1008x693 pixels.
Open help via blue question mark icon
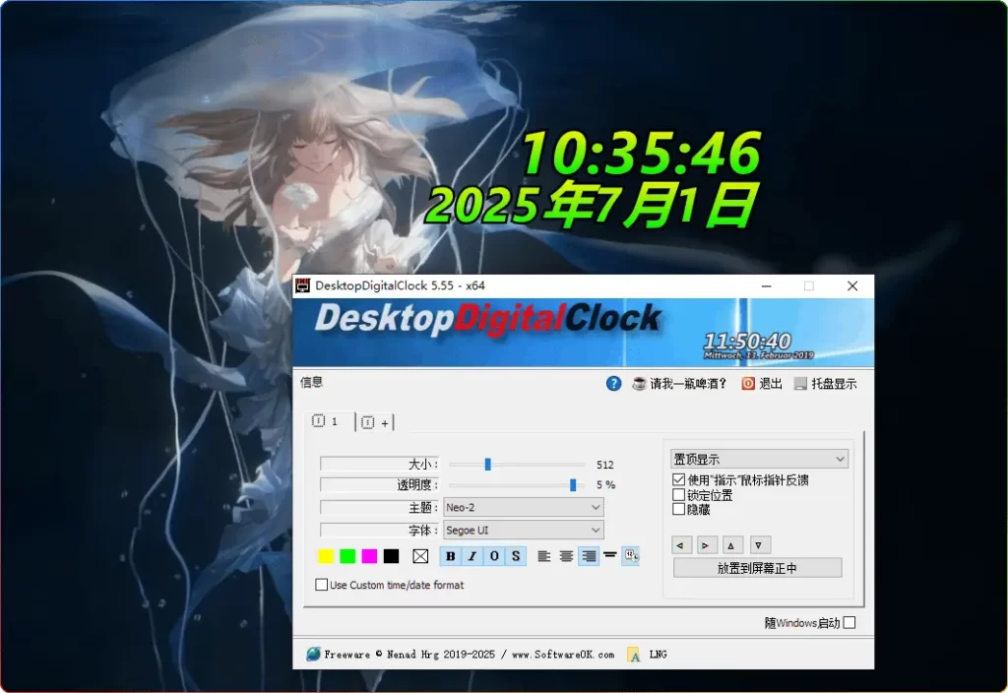click(614, 384)
